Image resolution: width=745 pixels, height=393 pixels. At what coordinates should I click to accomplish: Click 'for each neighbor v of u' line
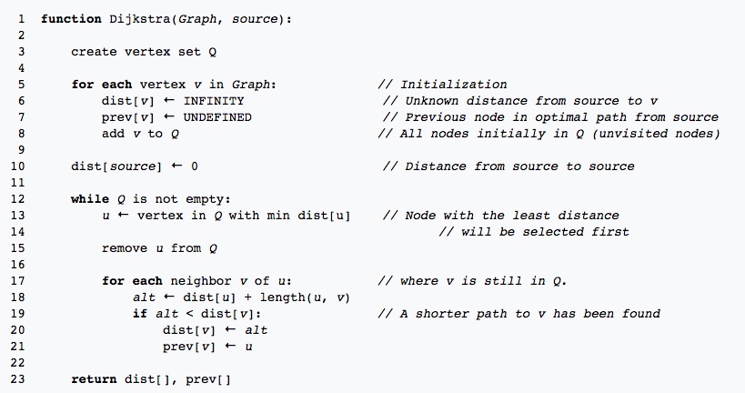click(x=196, y=281)
